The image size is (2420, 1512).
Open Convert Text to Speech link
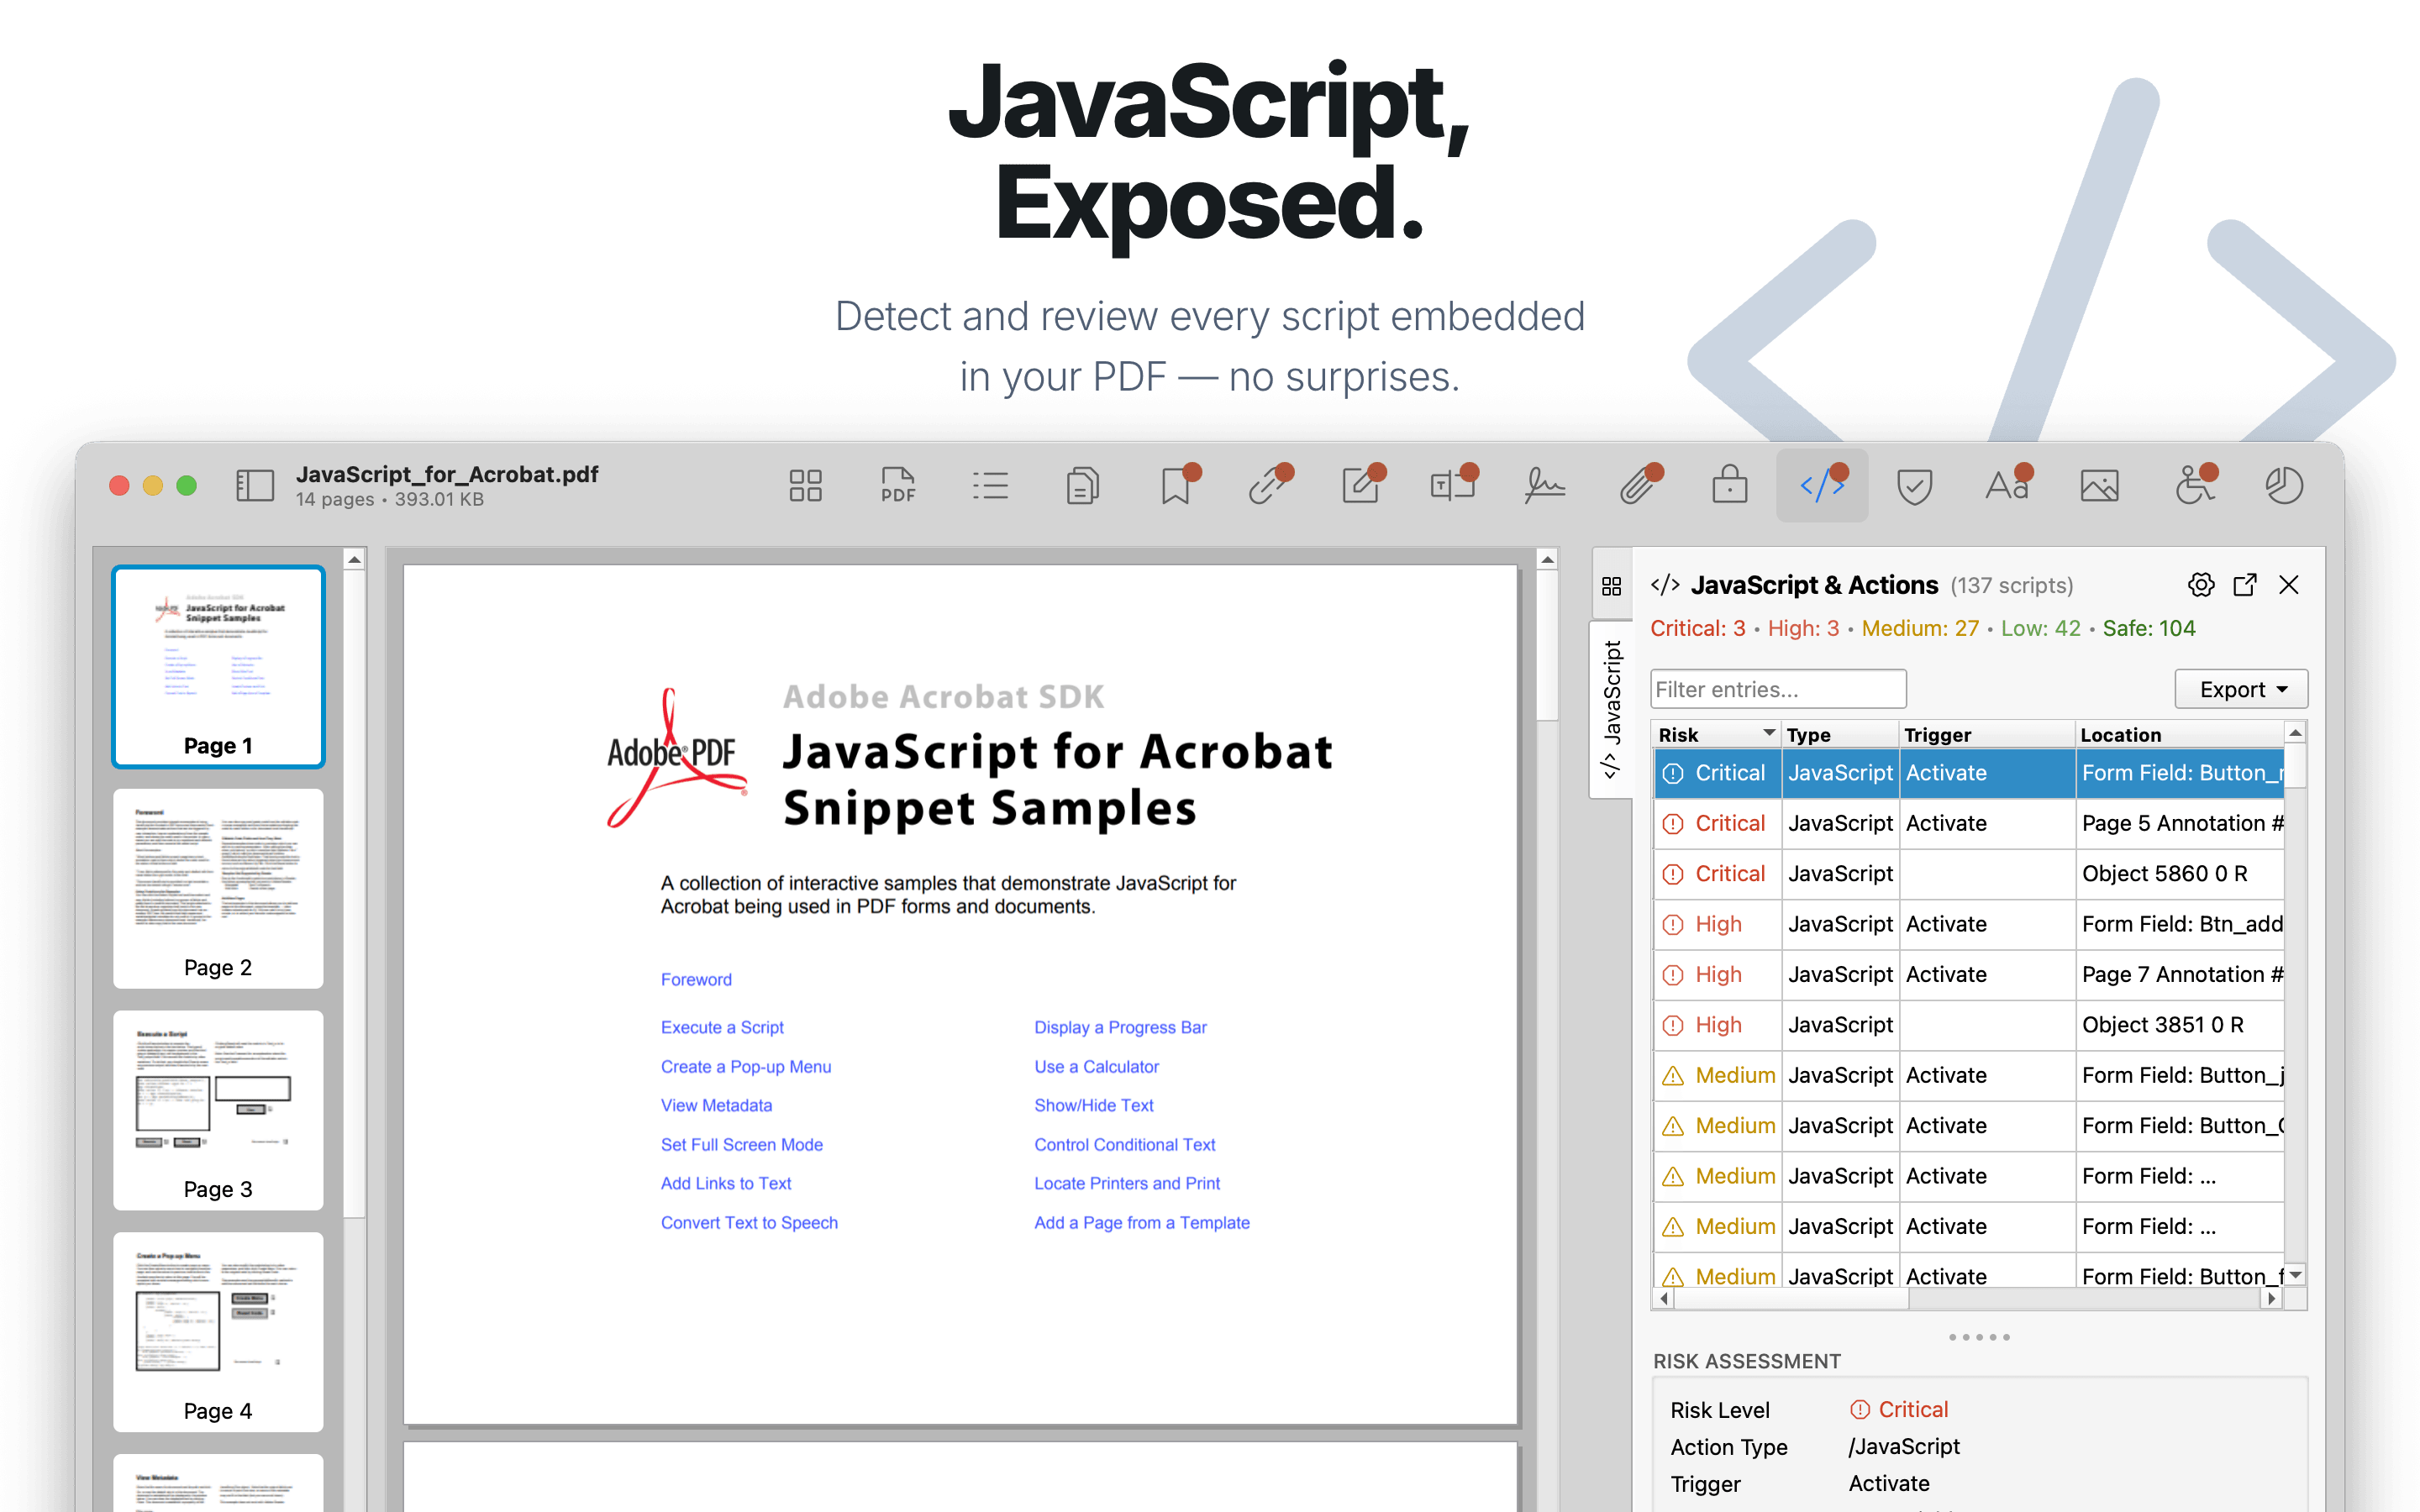point(749,1222)
